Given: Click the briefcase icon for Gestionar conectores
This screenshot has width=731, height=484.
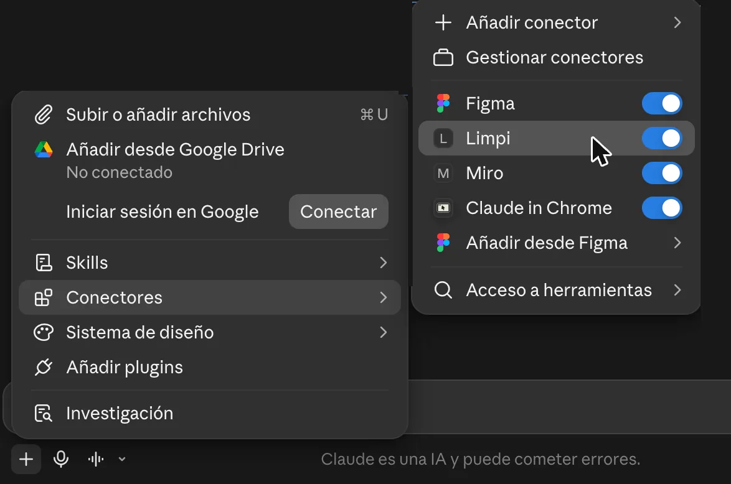Looking at the screenshot, I should click(x=443, y=57).
